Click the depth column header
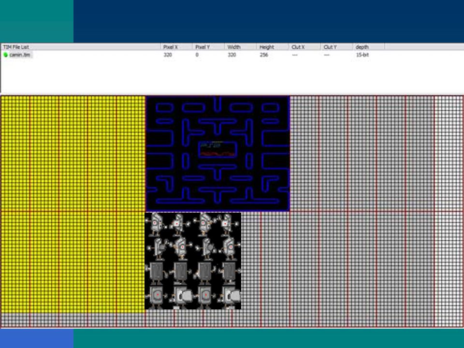Screen dimensions: 464x348 click(369, 47)
